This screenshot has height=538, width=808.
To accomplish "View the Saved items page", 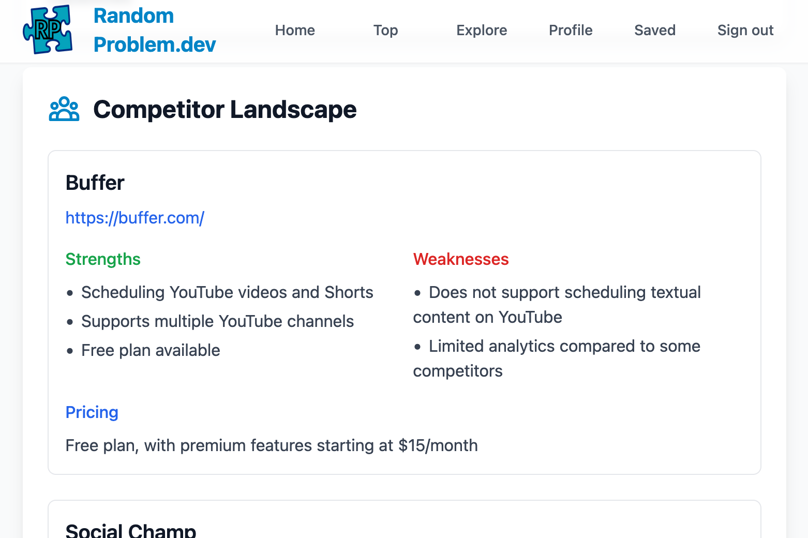I will pyautogui.click(x=655, y=30).
